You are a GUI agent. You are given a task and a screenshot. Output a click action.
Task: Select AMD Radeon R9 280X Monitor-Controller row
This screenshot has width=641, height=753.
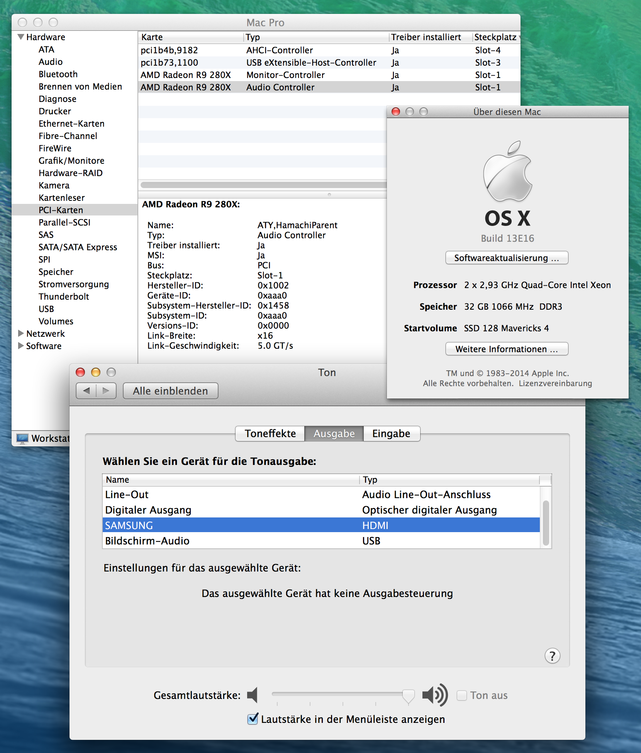tap(329, 75)
